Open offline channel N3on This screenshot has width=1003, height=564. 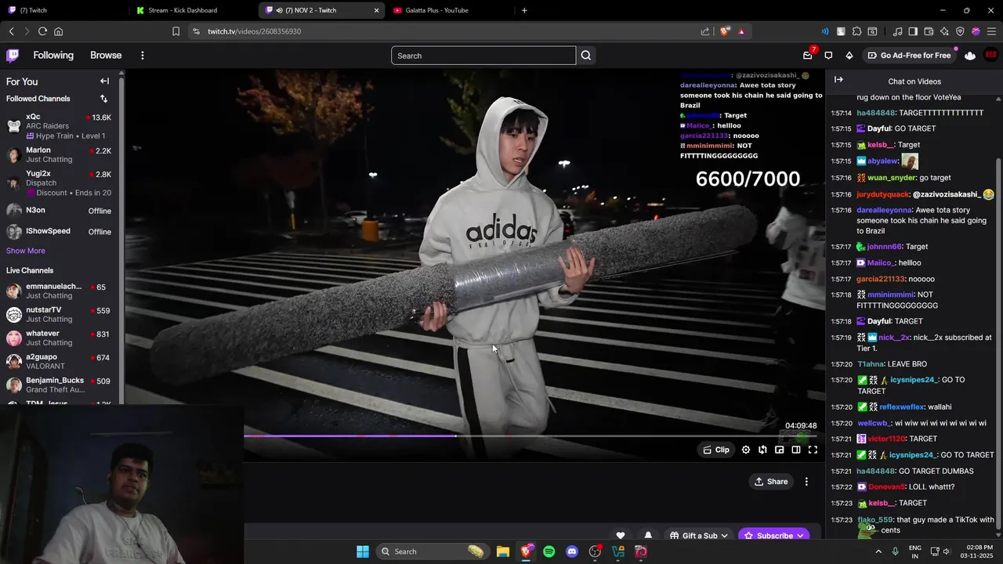(60, 210)
